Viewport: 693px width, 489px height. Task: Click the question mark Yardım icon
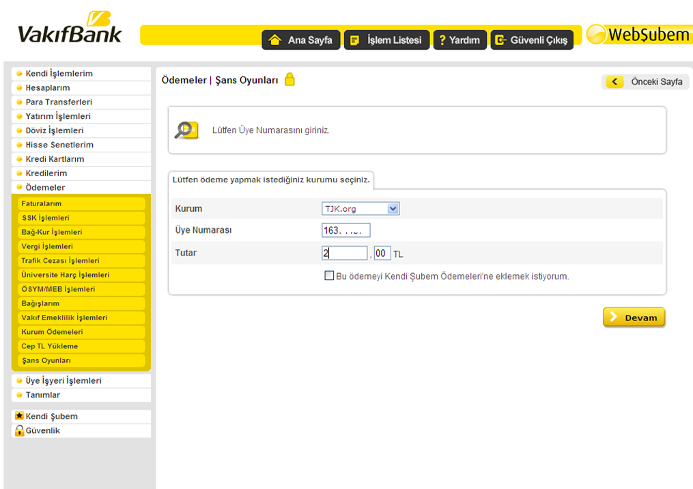(442, 40)
